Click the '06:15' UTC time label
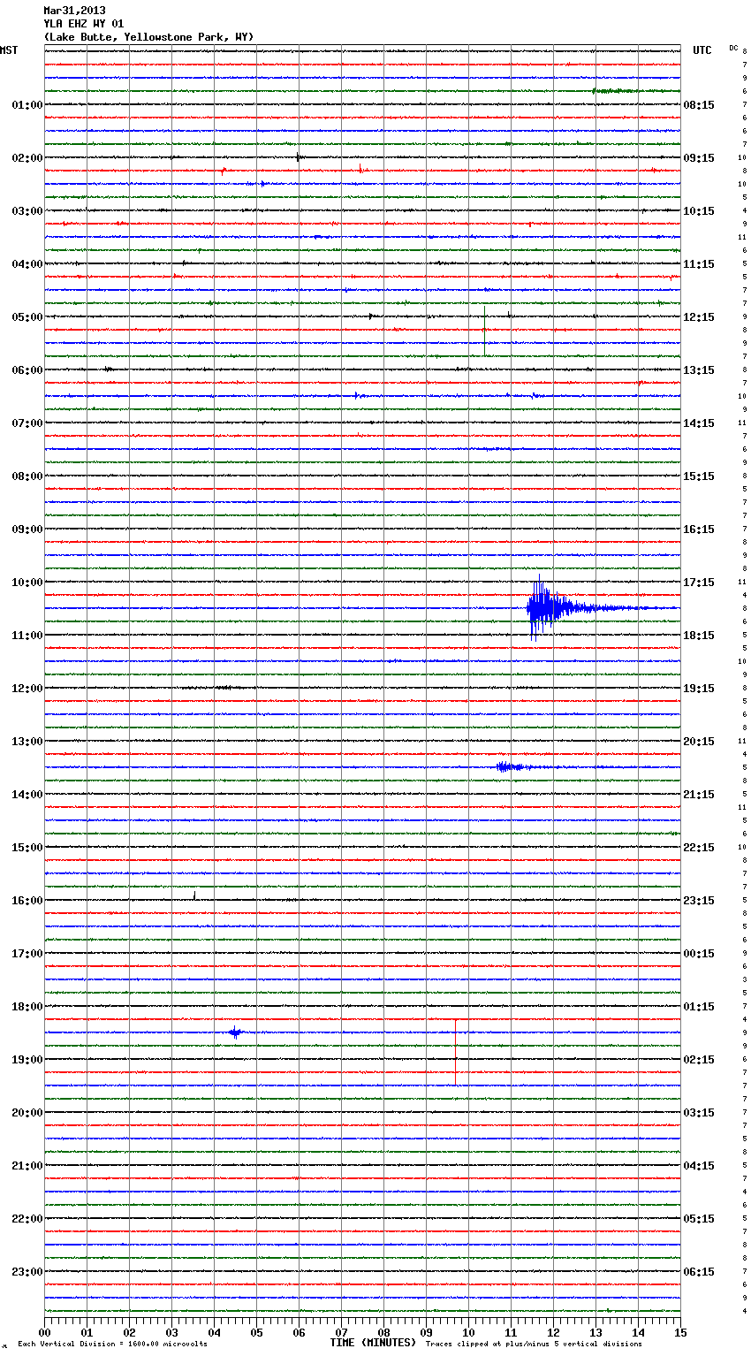The width and height of the screenshot is (751, 1356). point(699,1272)
